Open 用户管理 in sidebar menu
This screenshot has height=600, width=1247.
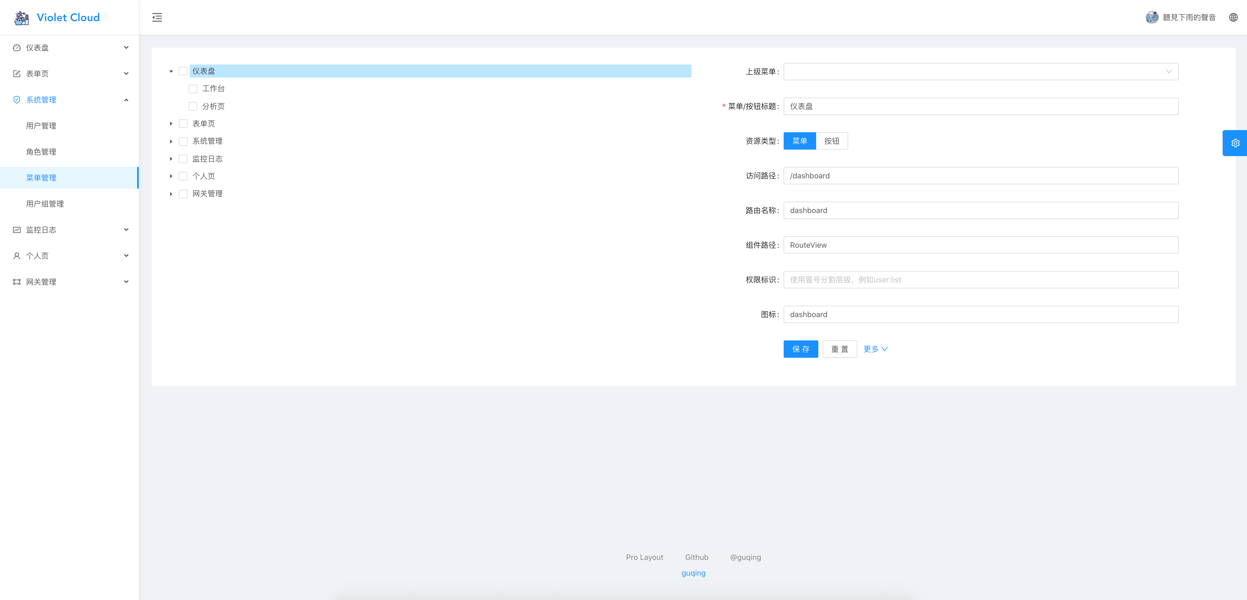41,126
